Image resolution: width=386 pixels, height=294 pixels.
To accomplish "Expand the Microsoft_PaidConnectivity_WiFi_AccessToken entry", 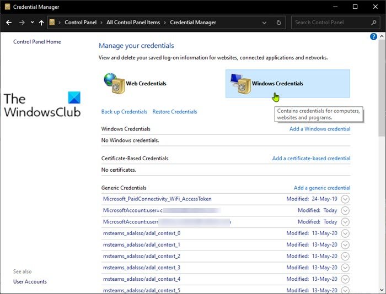I will point(345,199).
